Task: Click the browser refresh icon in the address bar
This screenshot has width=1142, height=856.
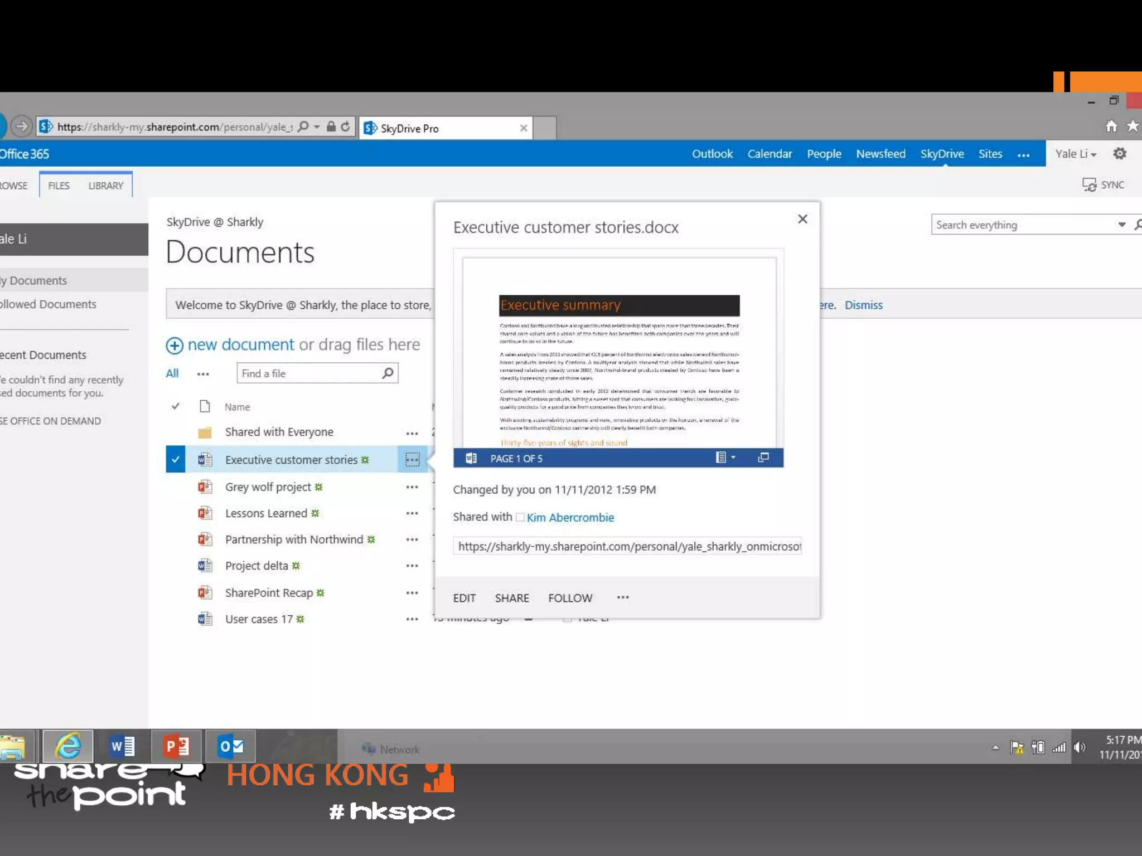Action: pyautogui.click(x=346, y=127)
